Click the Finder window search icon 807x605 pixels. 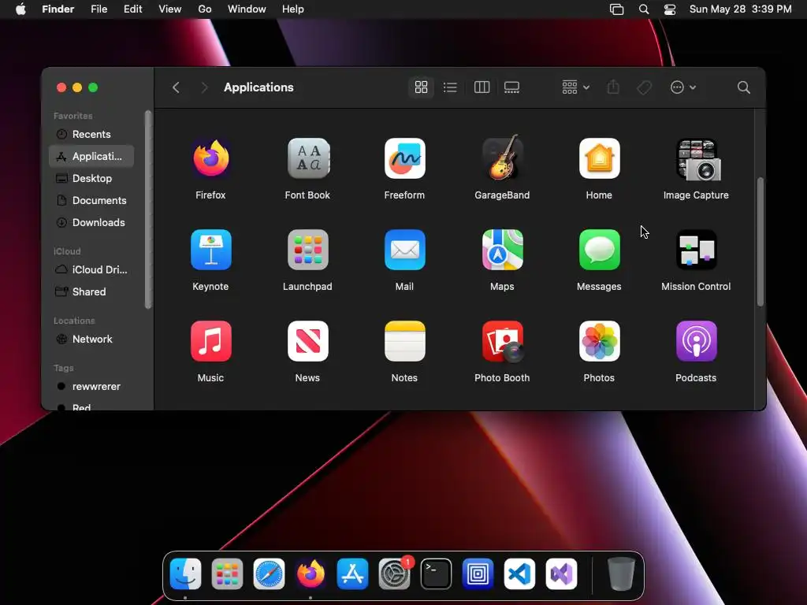coord(743,87)
